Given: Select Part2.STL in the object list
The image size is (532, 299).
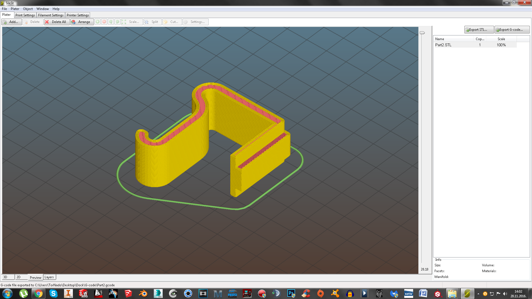Looking at the screenshot, I should coord(443,45).
